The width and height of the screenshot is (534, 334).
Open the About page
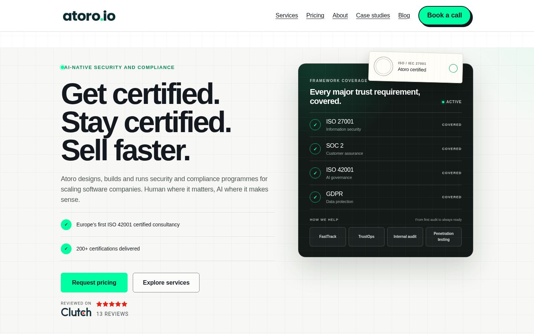click(340, 16)
